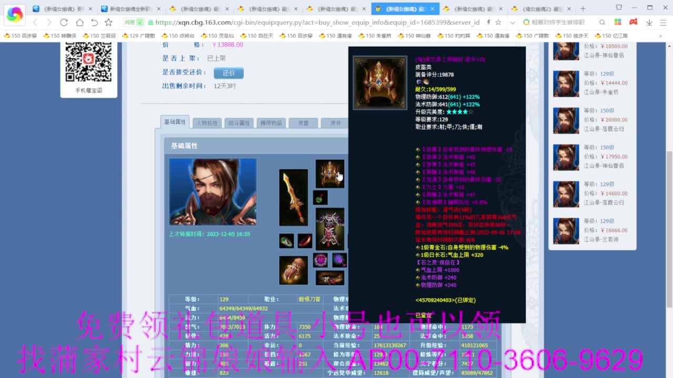Click the golden sword weapon icon
673x378 pixels.
pos(293,197)
